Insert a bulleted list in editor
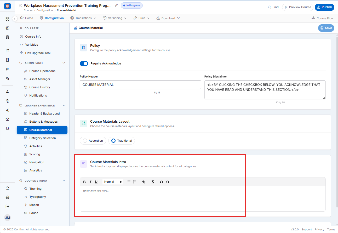This screenshot has height=233, width=338. (x=129, y=182)
